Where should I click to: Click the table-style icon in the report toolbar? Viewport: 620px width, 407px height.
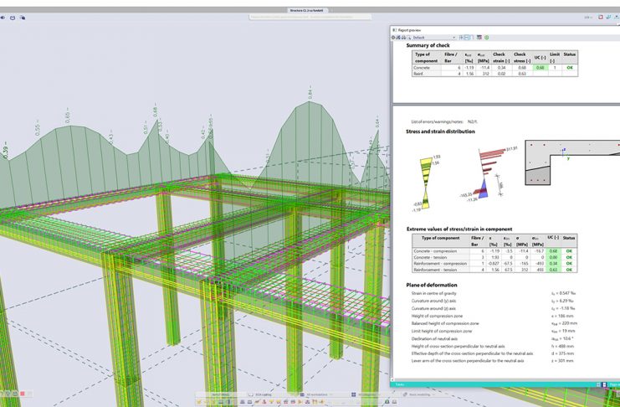click(479, 38)
